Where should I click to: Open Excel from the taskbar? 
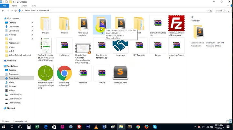tap(37, 127)
